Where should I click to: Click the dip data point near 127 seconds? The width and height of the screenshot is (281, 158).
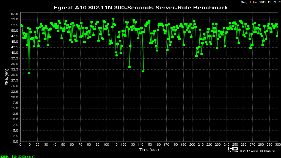[x=130, y=67]
